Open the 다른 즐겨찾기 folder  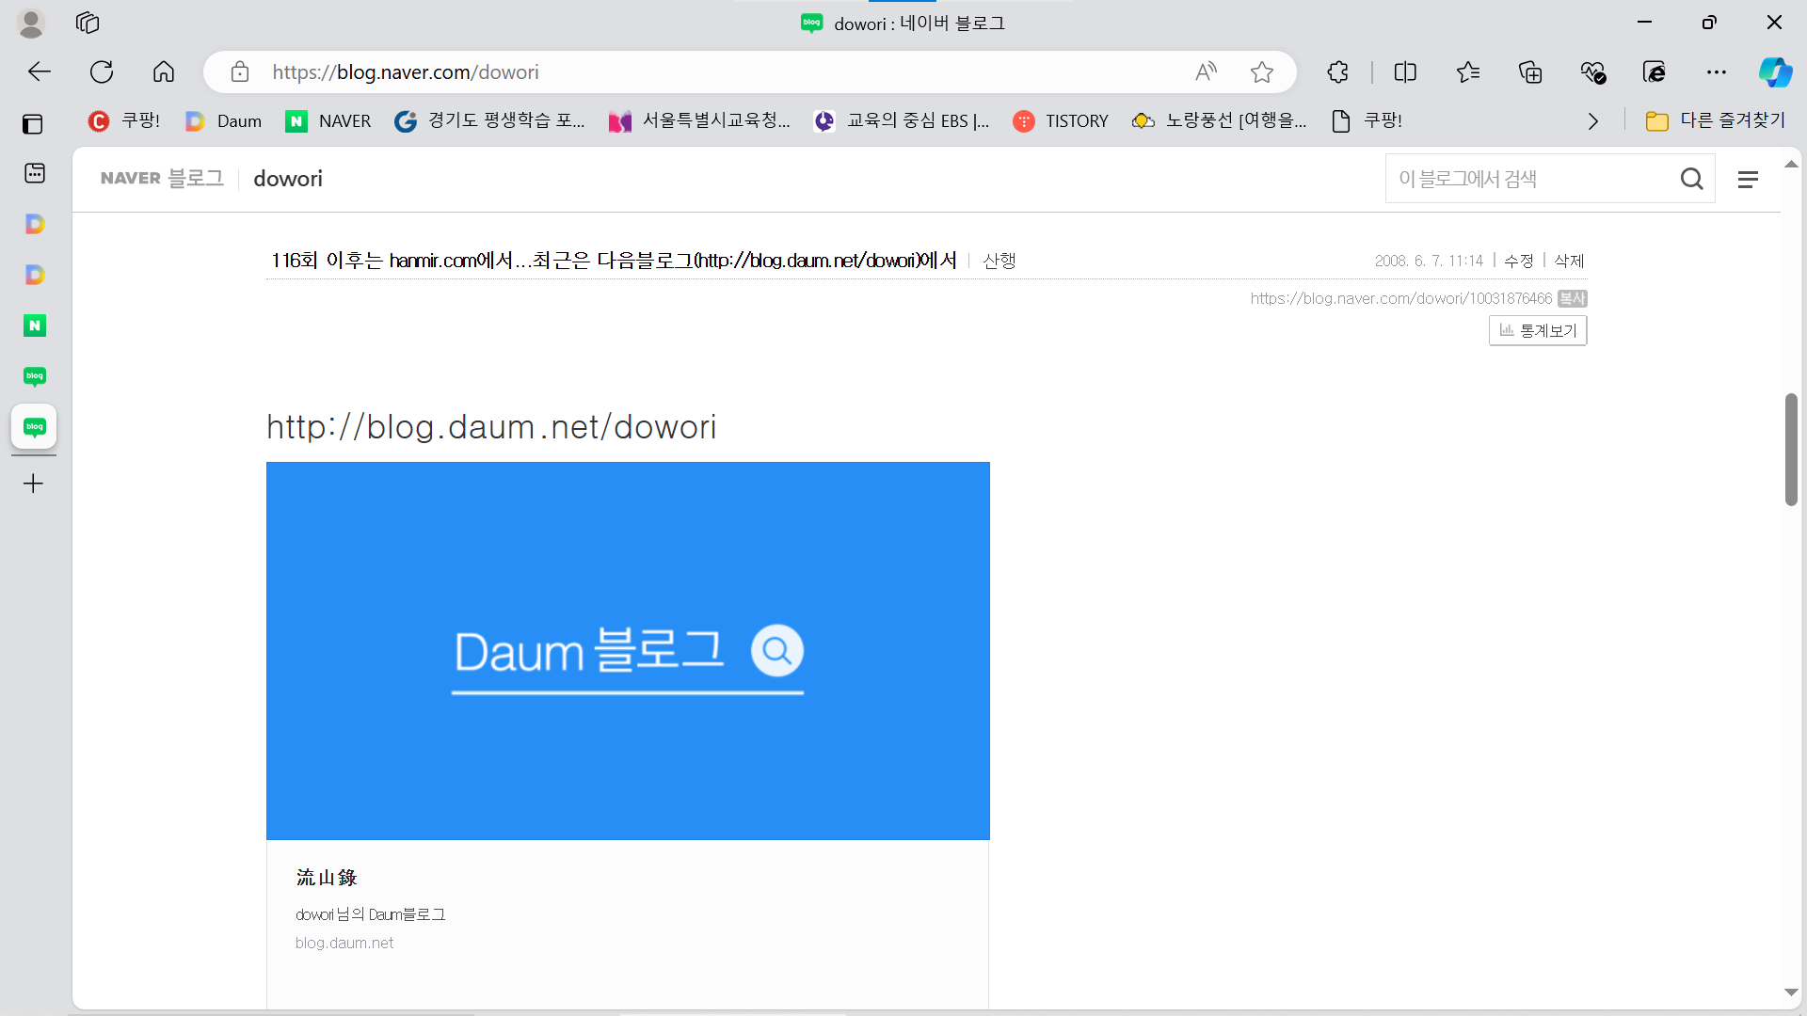coord(1715,121)
